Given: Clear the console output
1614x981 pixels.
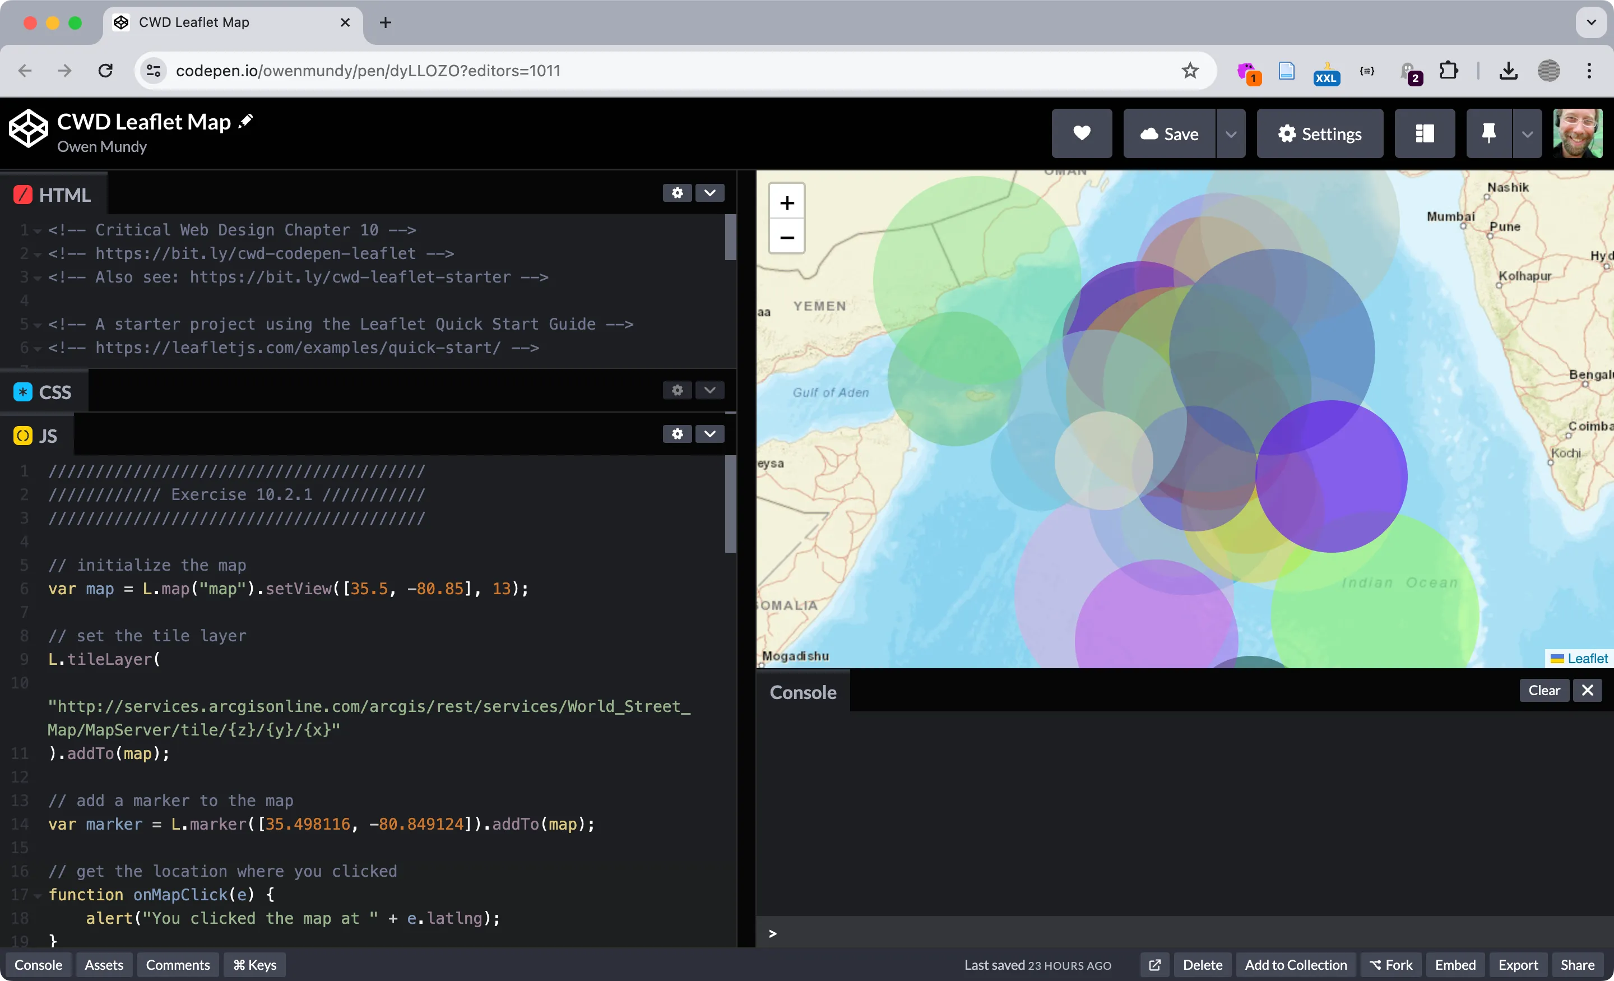Looking at the screenshot, I should [x=1544, y=690].
